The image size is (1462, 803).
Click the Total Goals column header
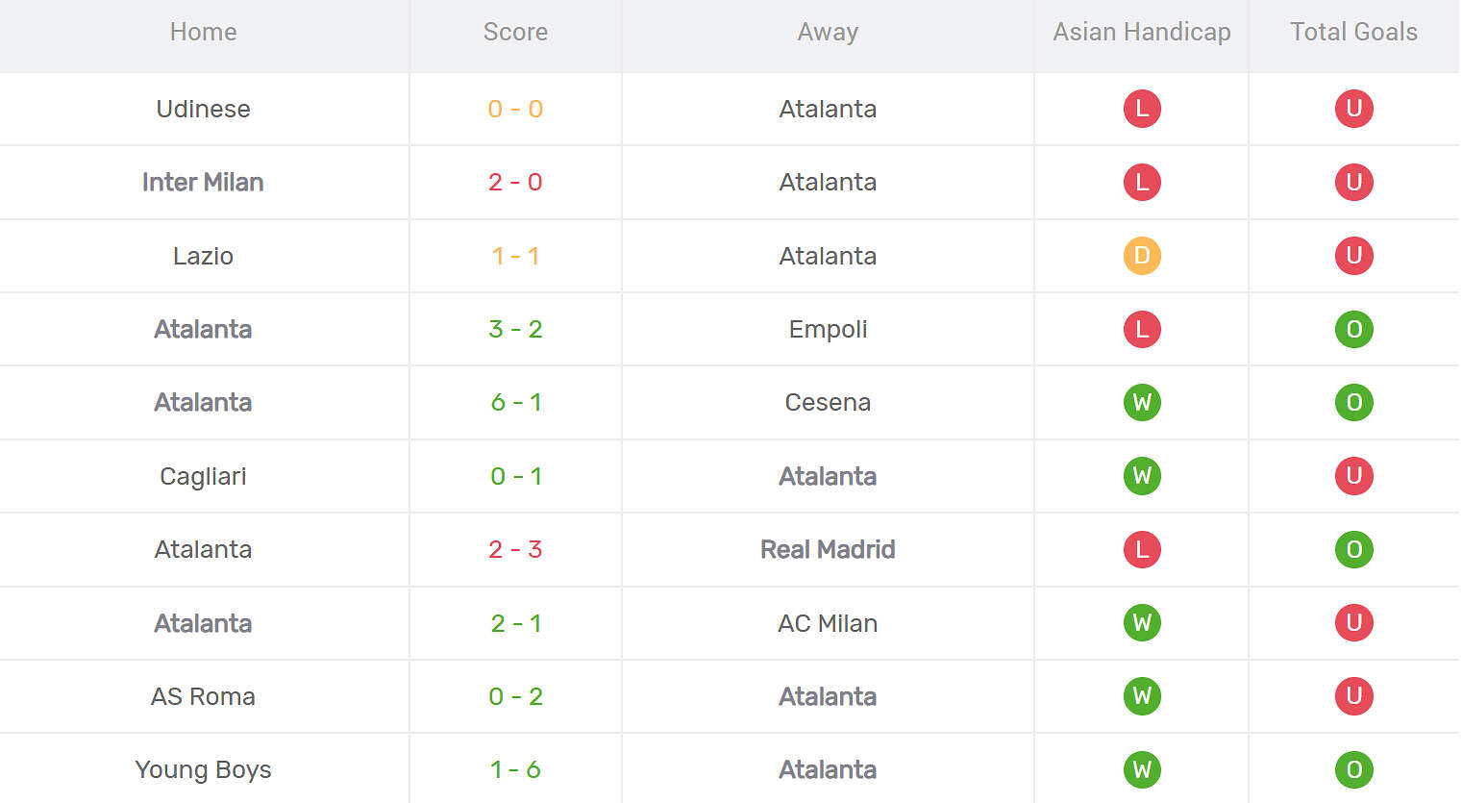1353,32
